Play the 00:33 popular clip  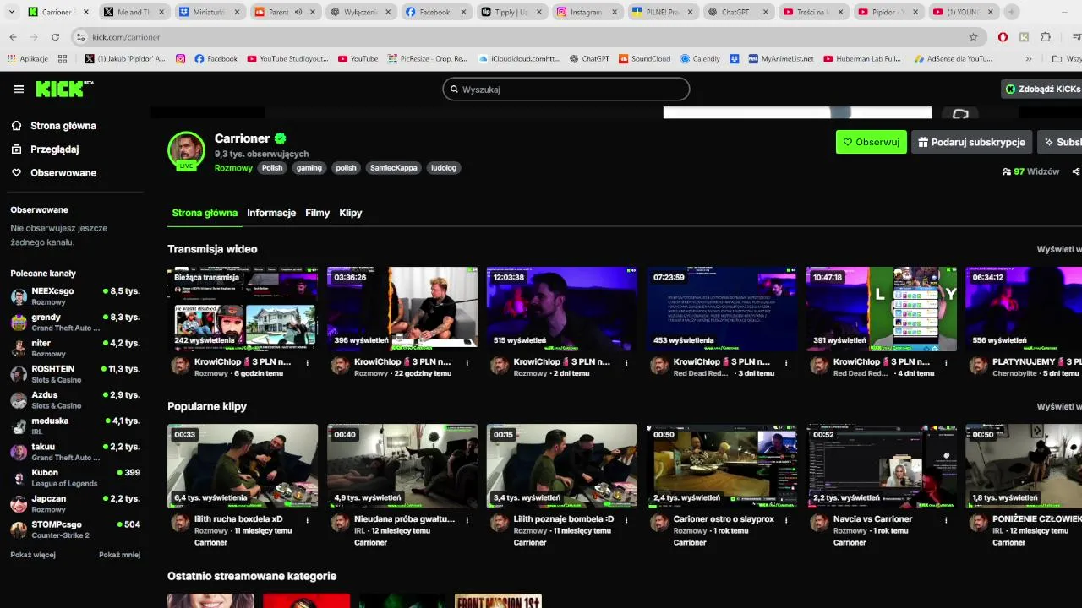[243, 466]
